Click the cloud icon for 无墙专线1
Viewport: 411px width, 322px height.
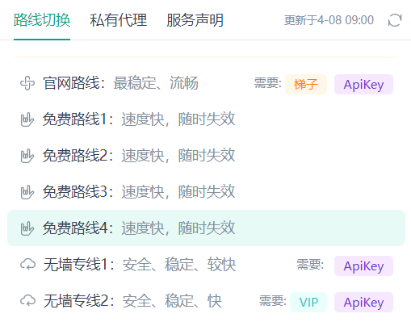point(27,265)
